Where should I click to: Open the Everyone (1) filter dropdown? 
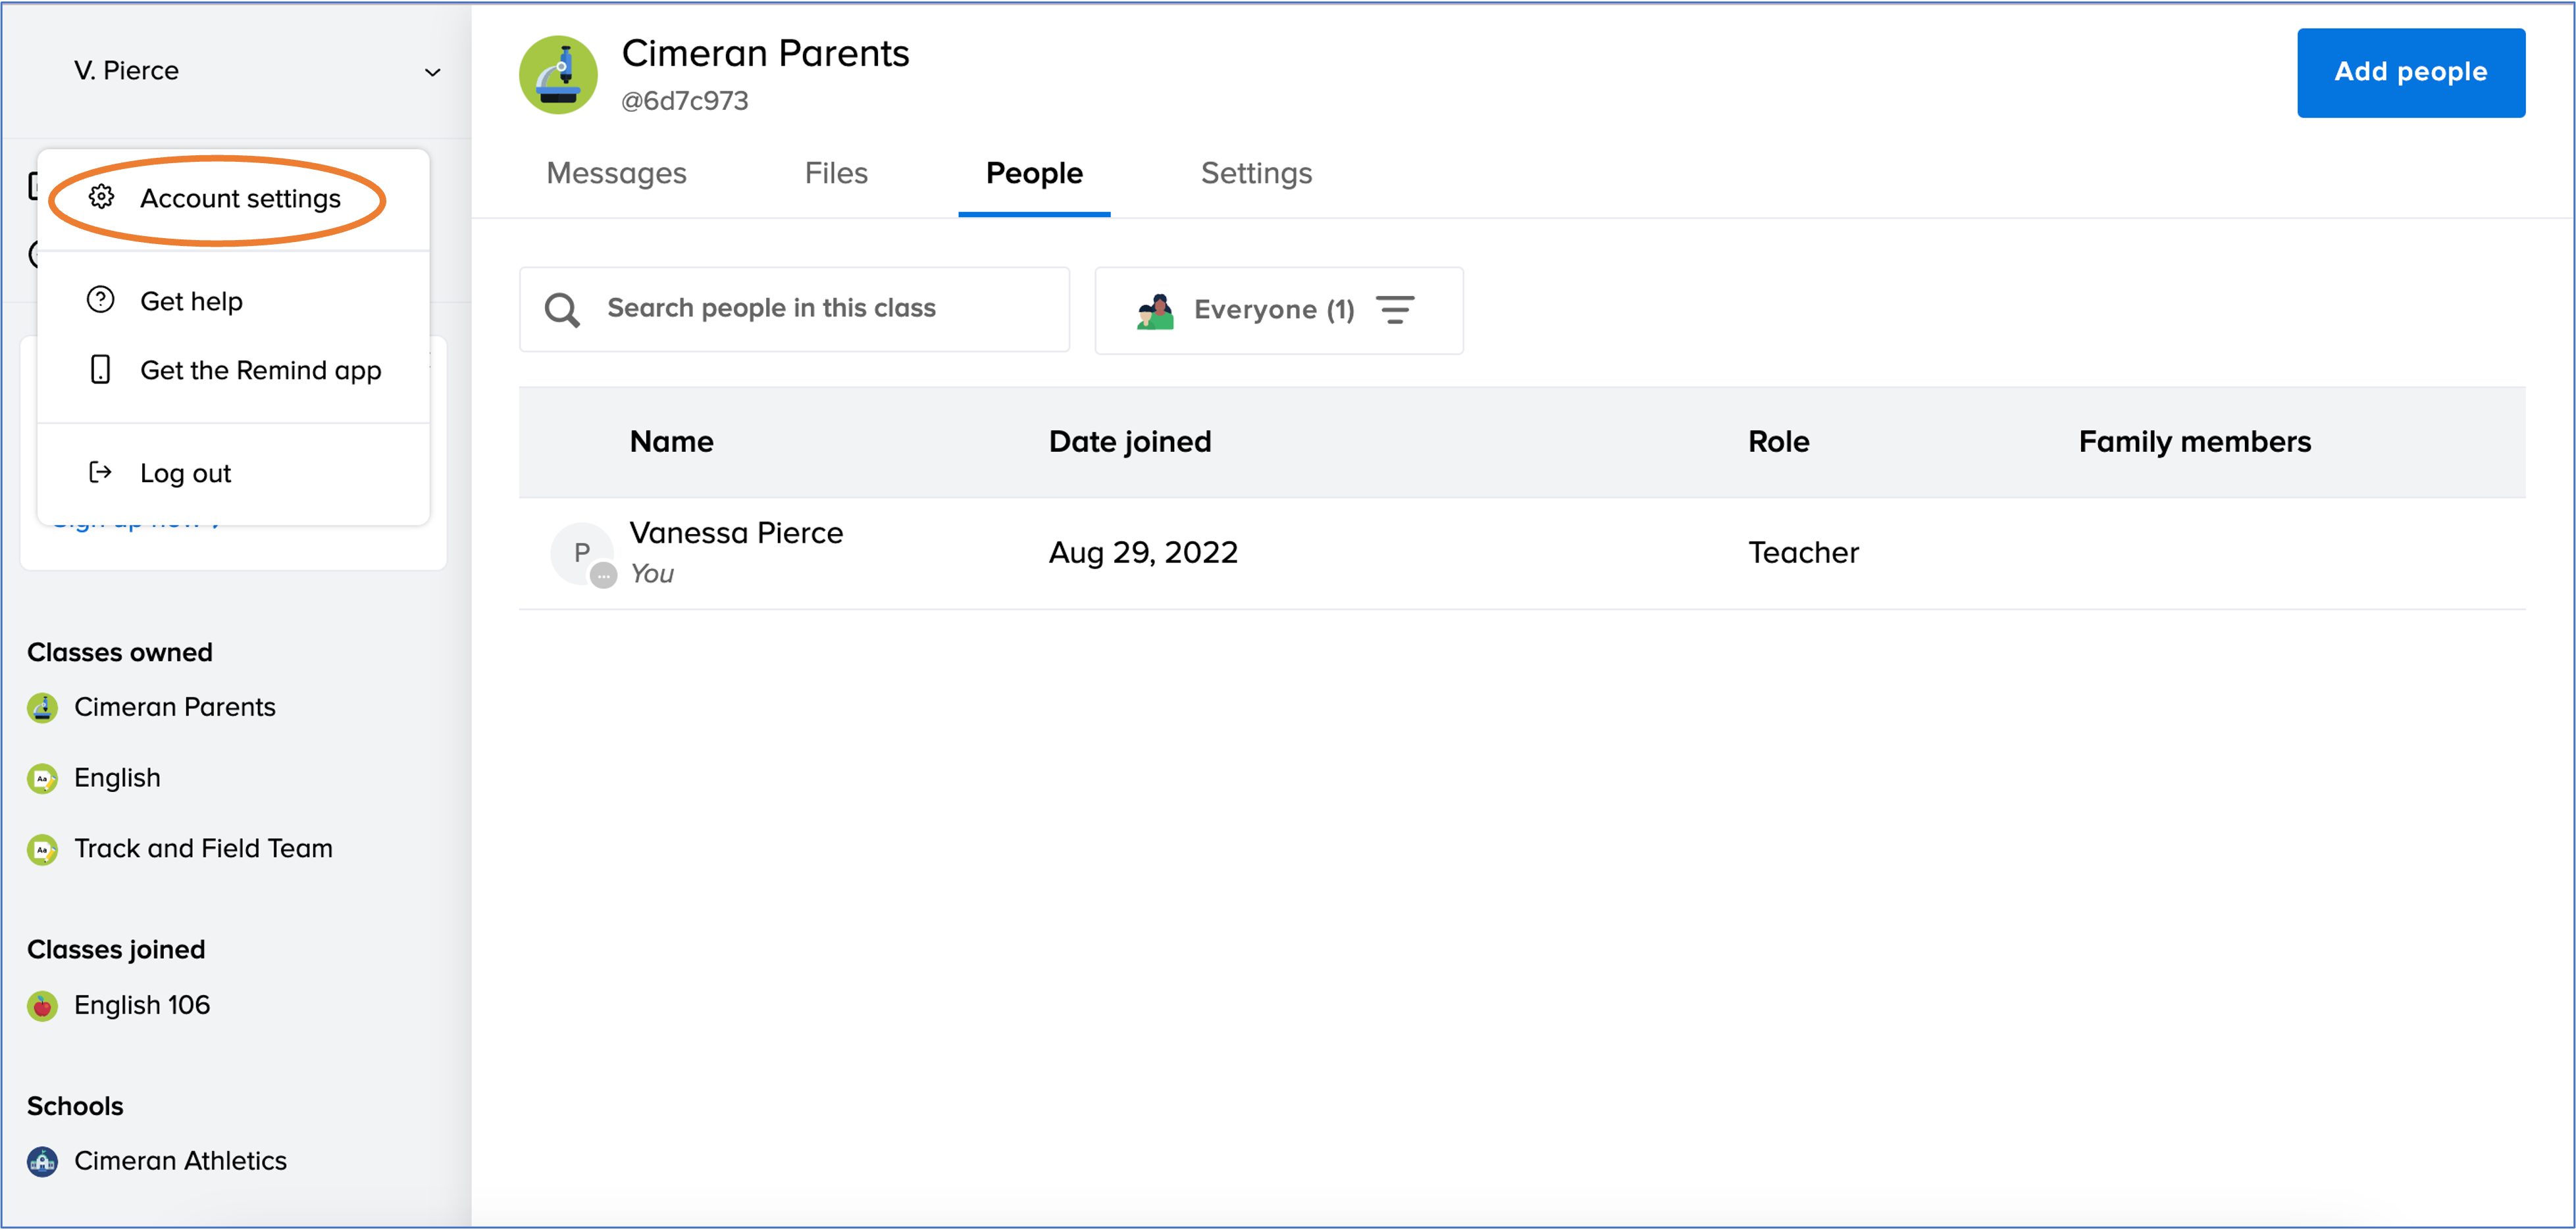1279,310
